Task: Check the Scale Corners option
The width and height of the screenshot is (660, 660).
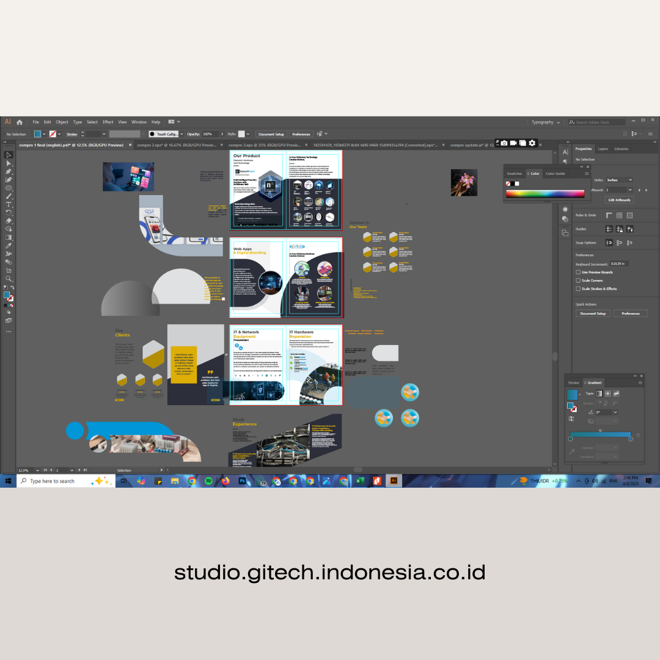Action: pyautogui.click(x=578, y=280)
